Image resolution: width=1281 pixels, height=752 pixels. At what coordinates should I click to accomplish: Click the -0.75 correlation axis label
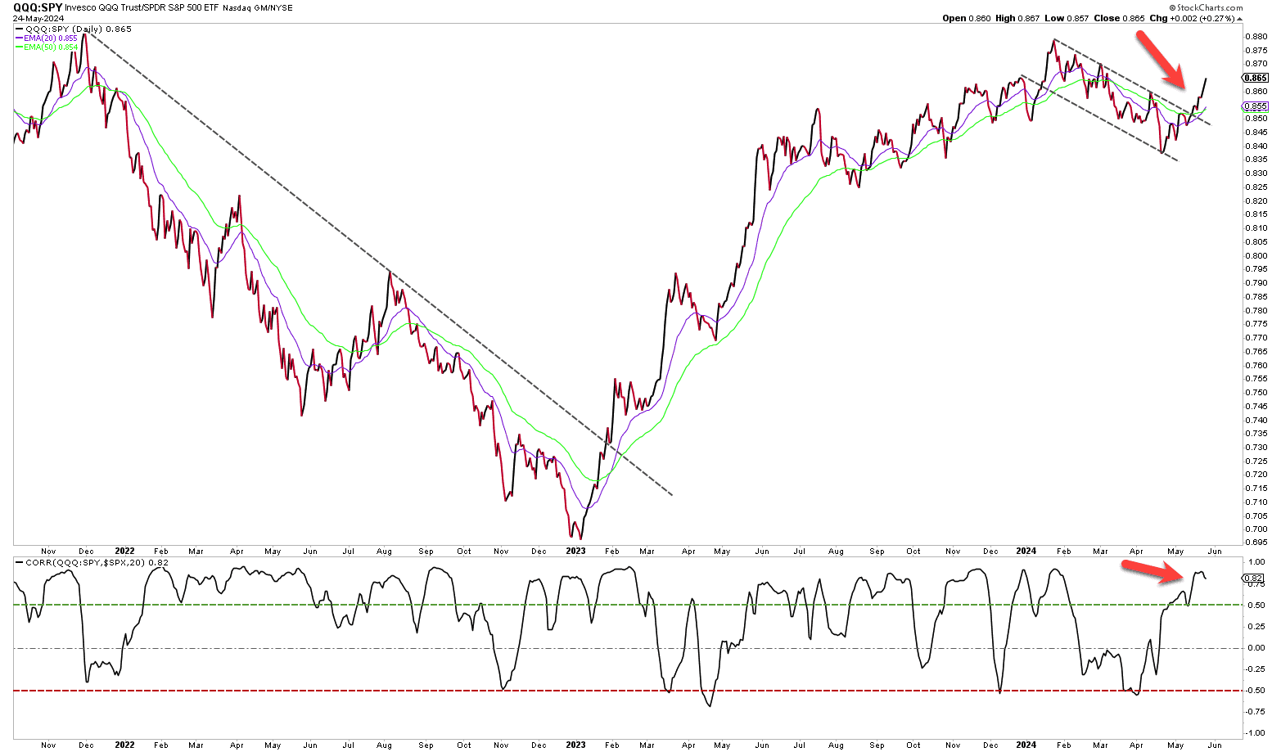(1256, 712)
